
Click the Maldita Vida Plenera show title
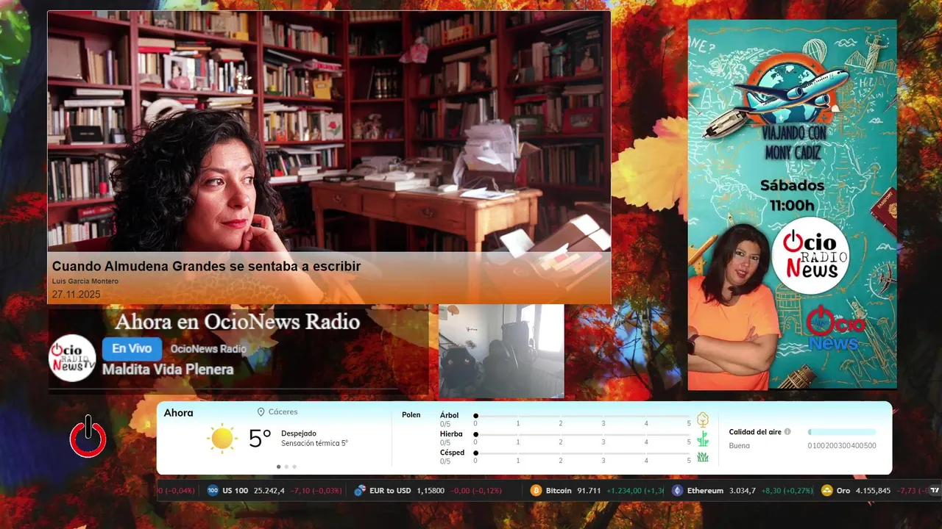[x=168, y=370]
